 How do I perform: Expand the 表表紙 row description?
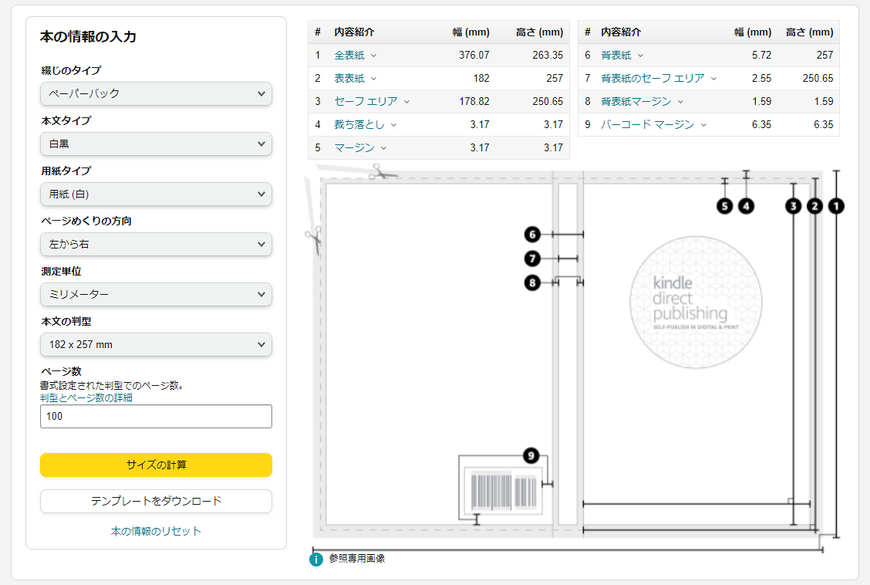355,78
